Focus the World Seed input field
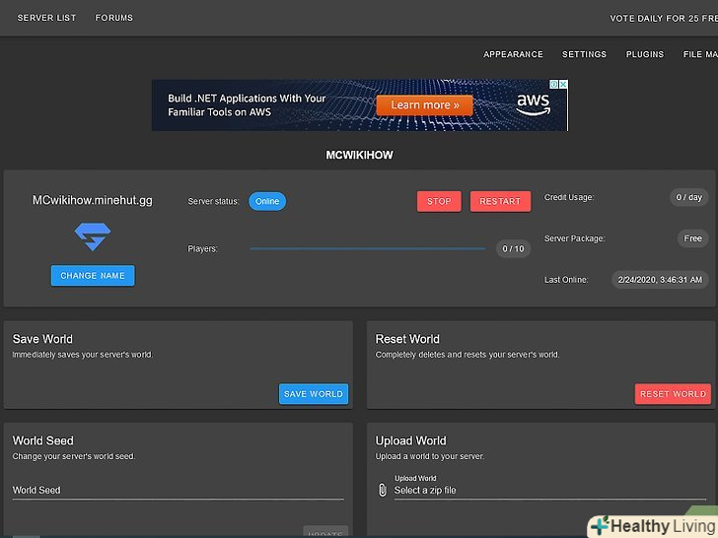 pyautogui.click(x=178, y=490)
